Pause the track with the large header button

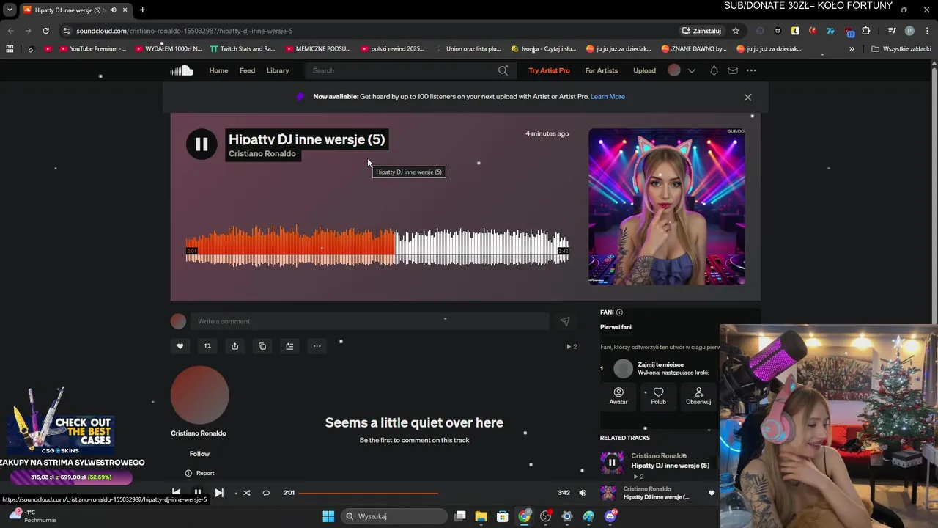pos(202,144)
